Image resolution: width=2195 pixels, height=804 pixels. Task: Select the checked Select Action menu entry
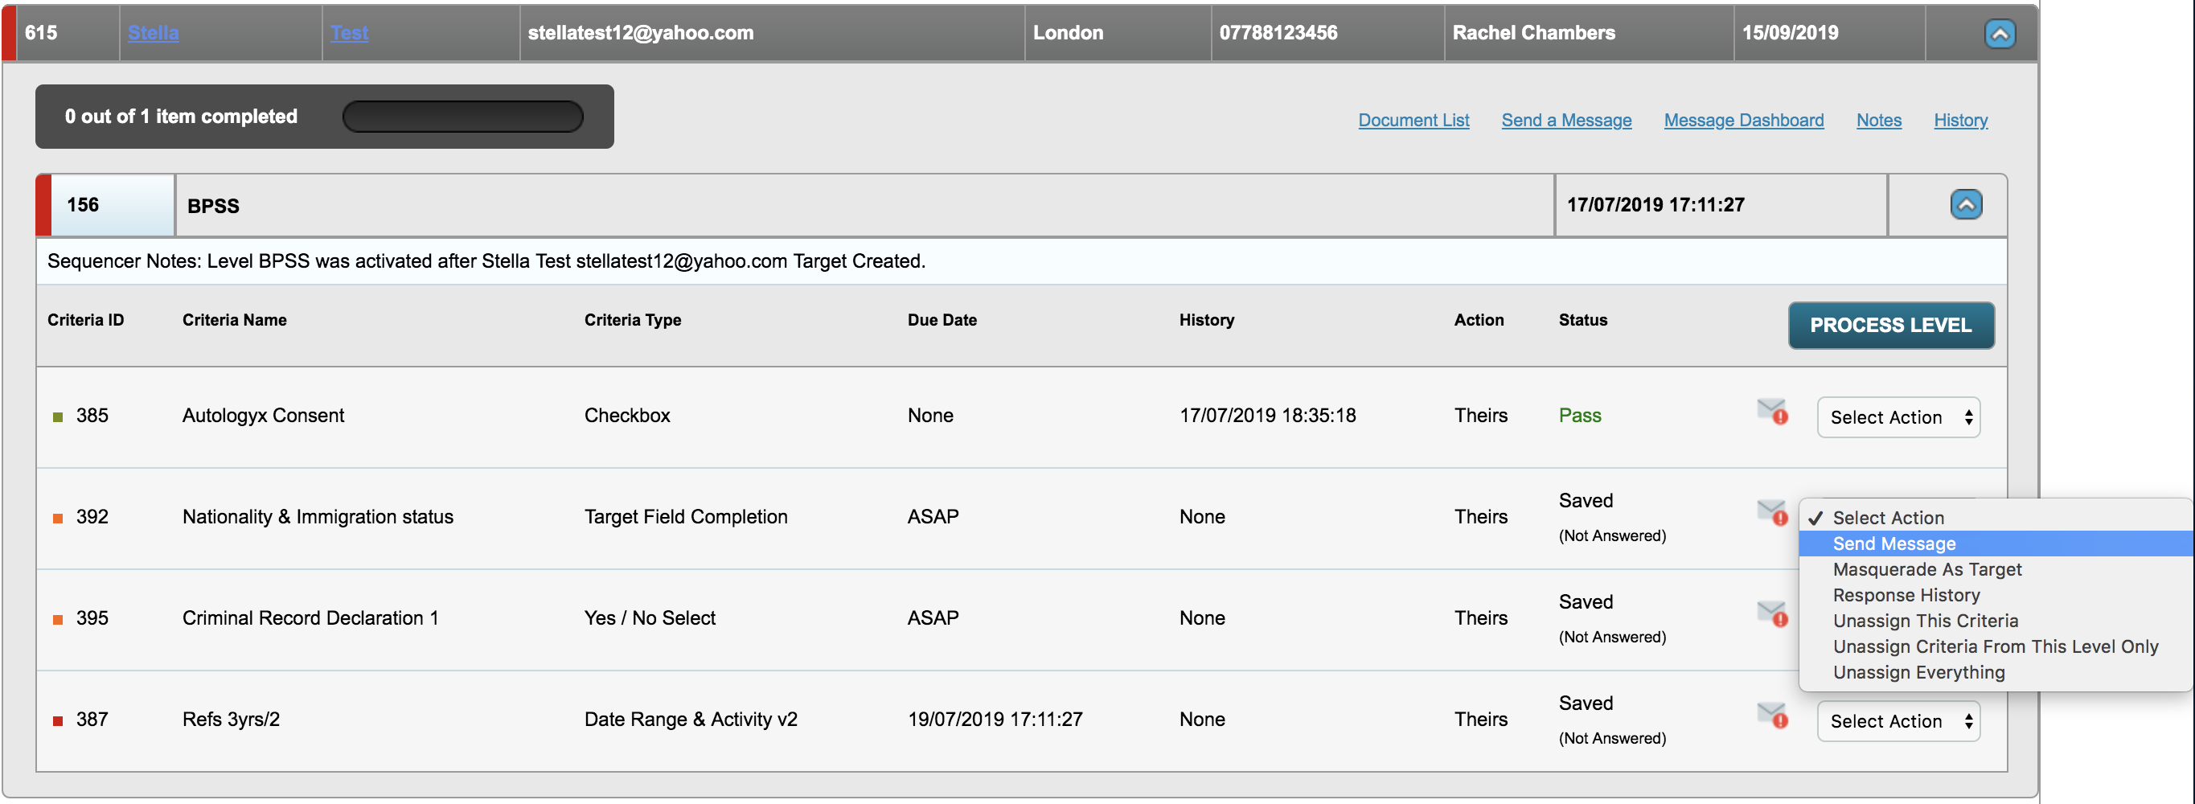click(1996, 518)
